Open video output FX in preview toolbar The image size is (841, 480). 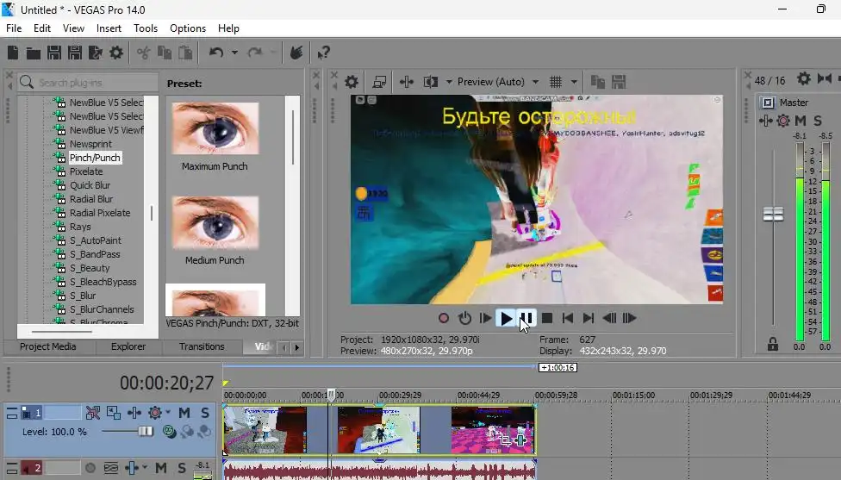click(407, 82)
